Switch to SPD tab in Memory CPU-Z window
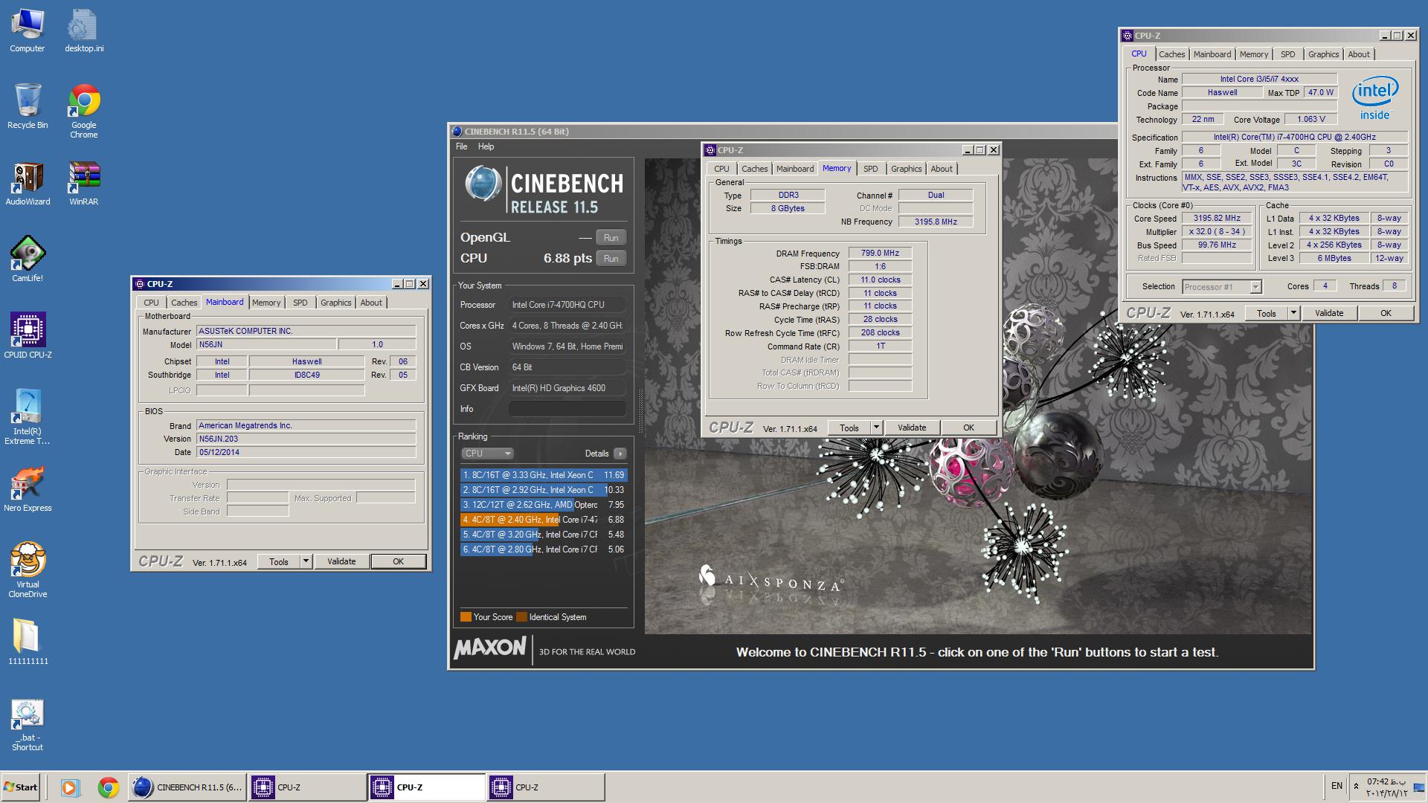 (x=870, y=169)
